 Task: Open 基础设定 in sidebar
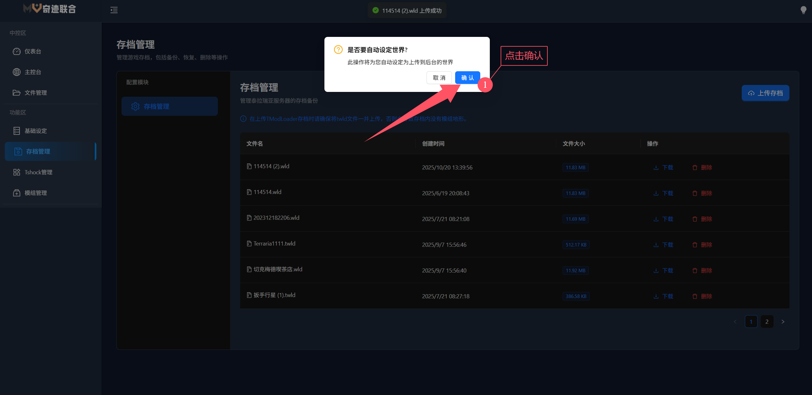pyautogui.click(x=35, y=131)
